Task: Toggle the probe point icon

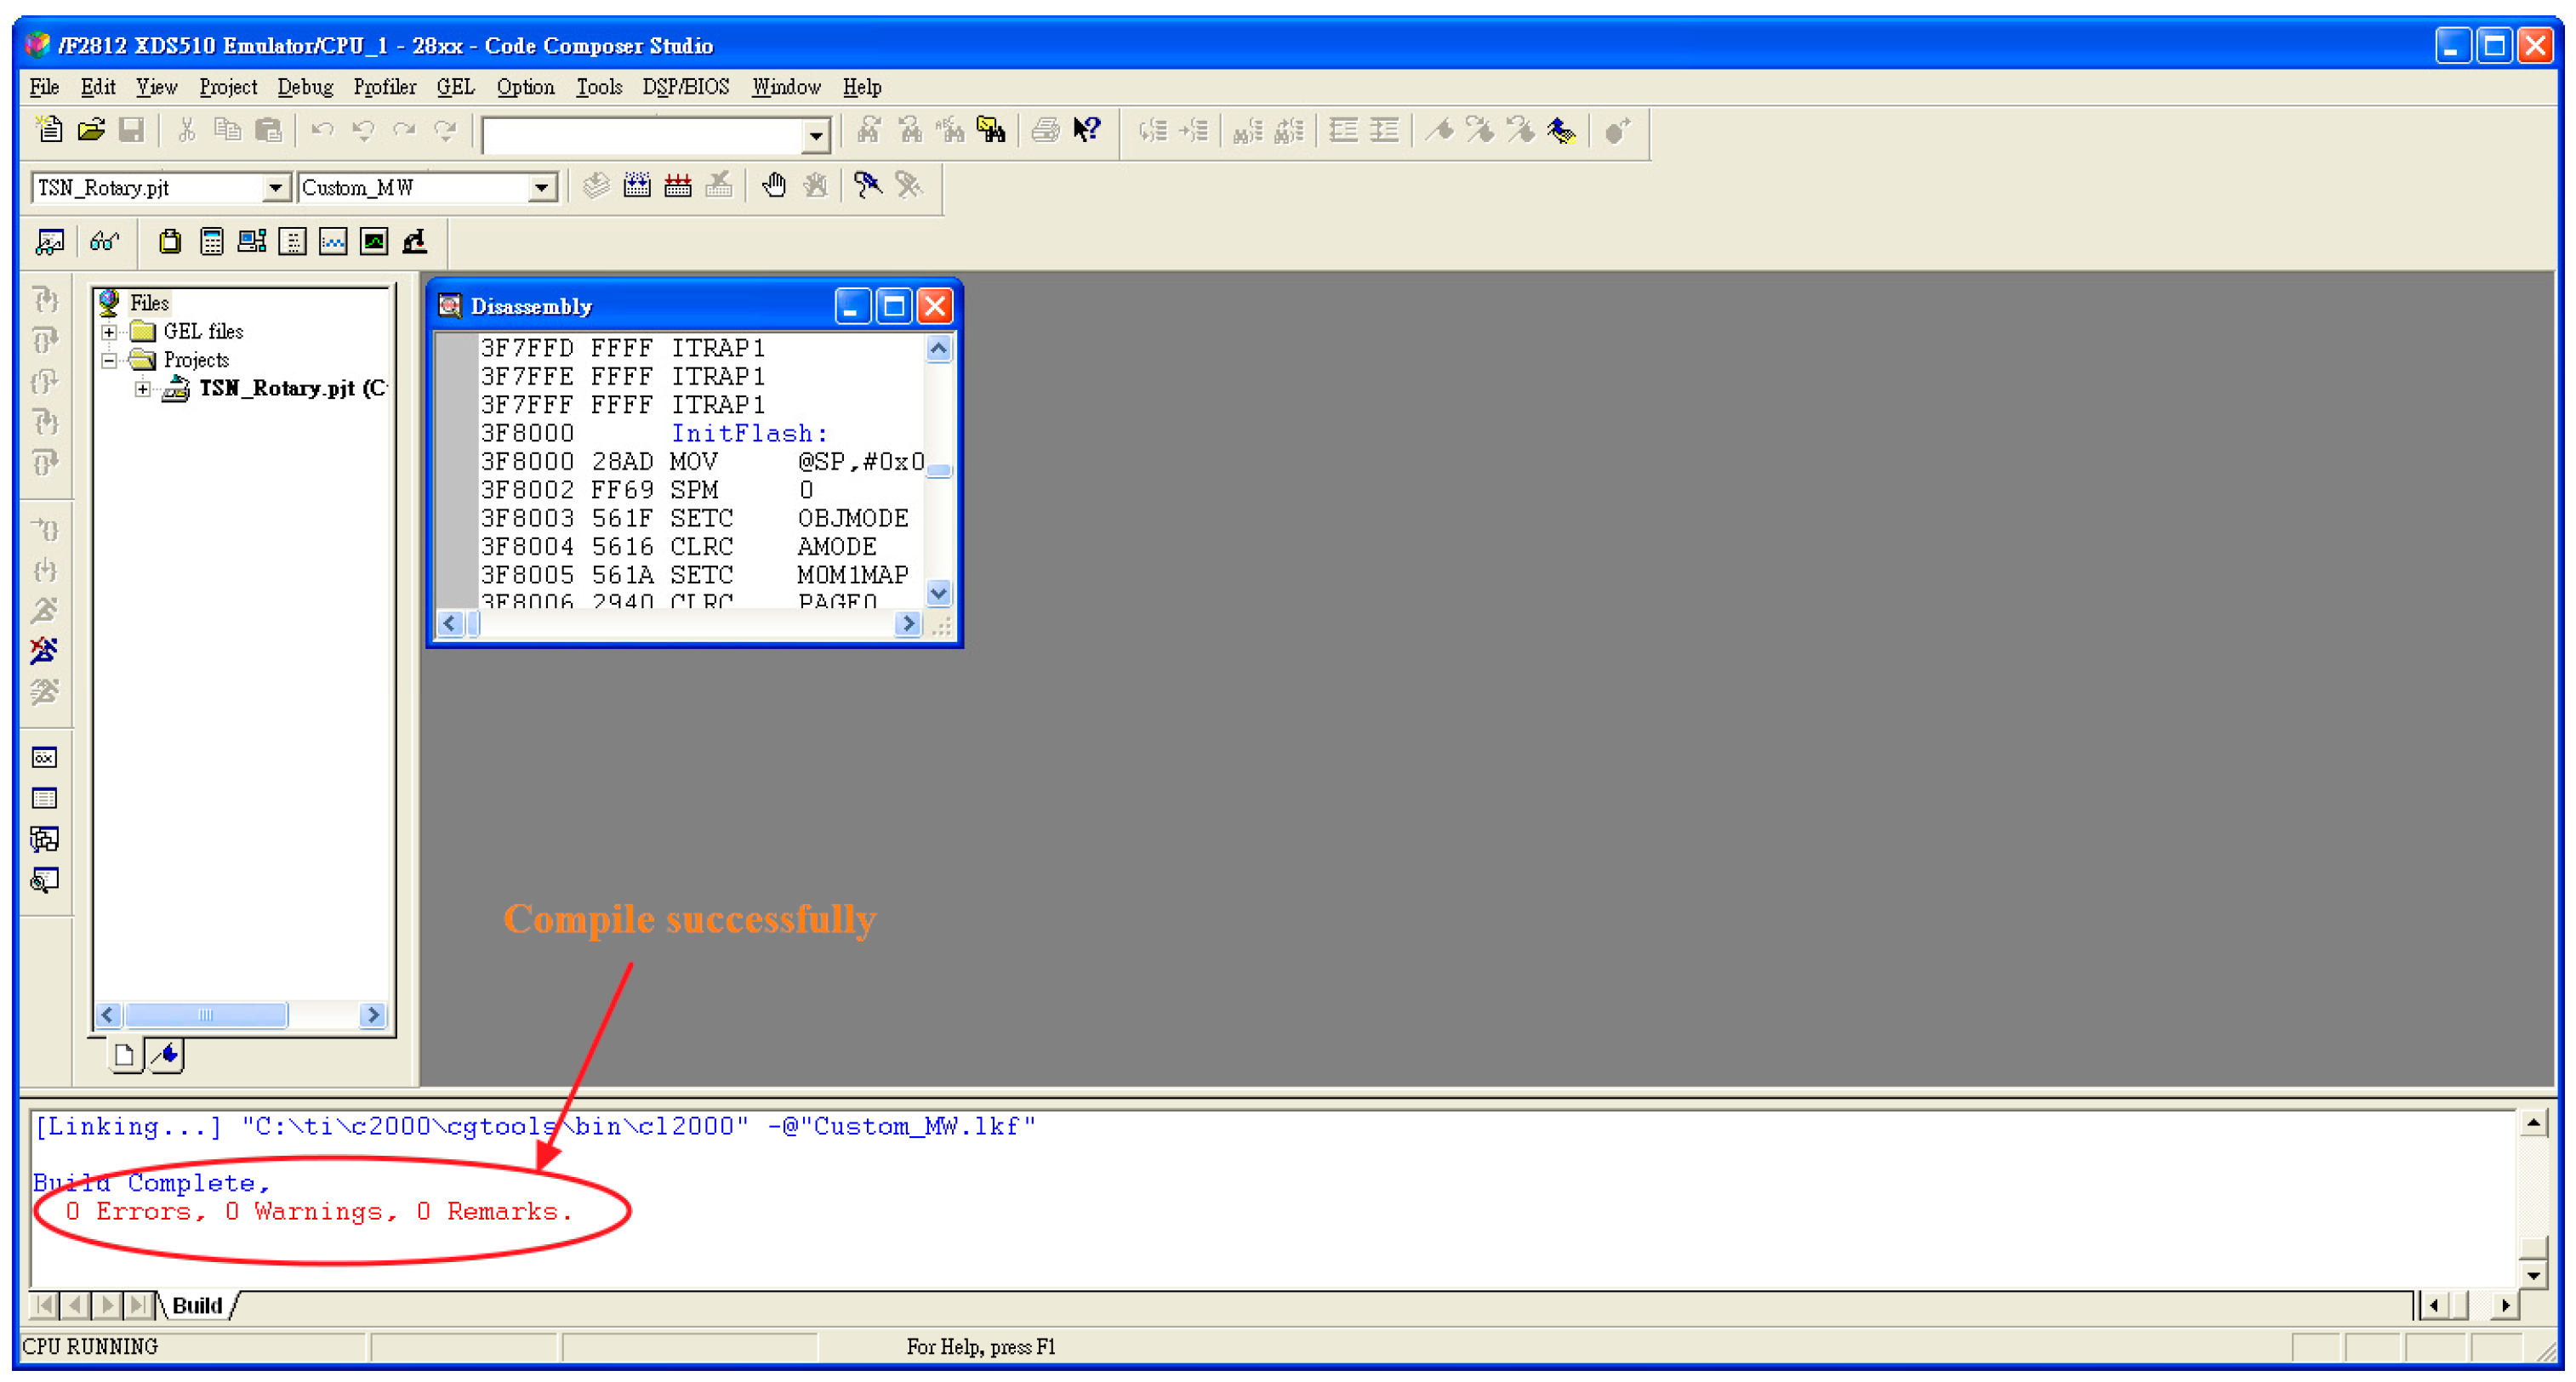Action: click(x=867, y=186)
